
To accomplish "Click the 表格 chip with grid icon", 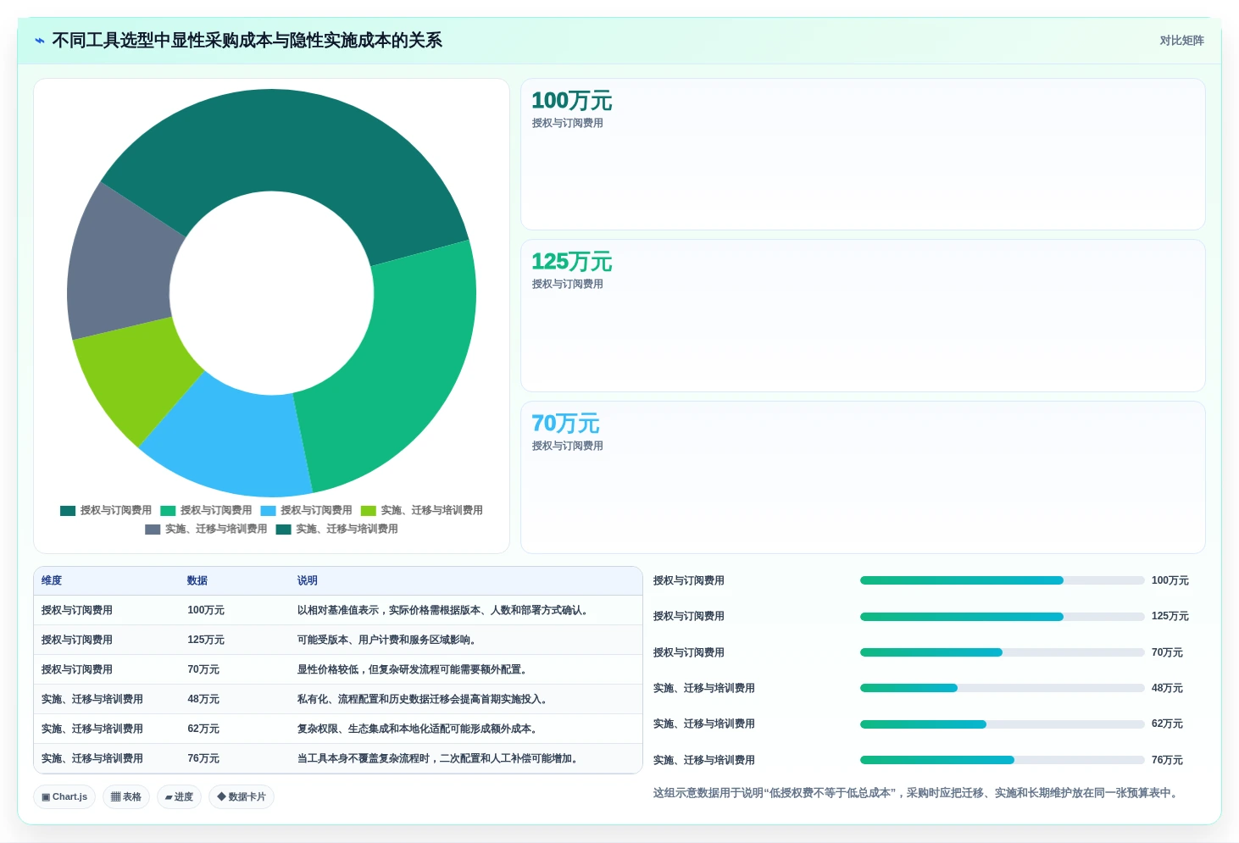I will point(126,797).
